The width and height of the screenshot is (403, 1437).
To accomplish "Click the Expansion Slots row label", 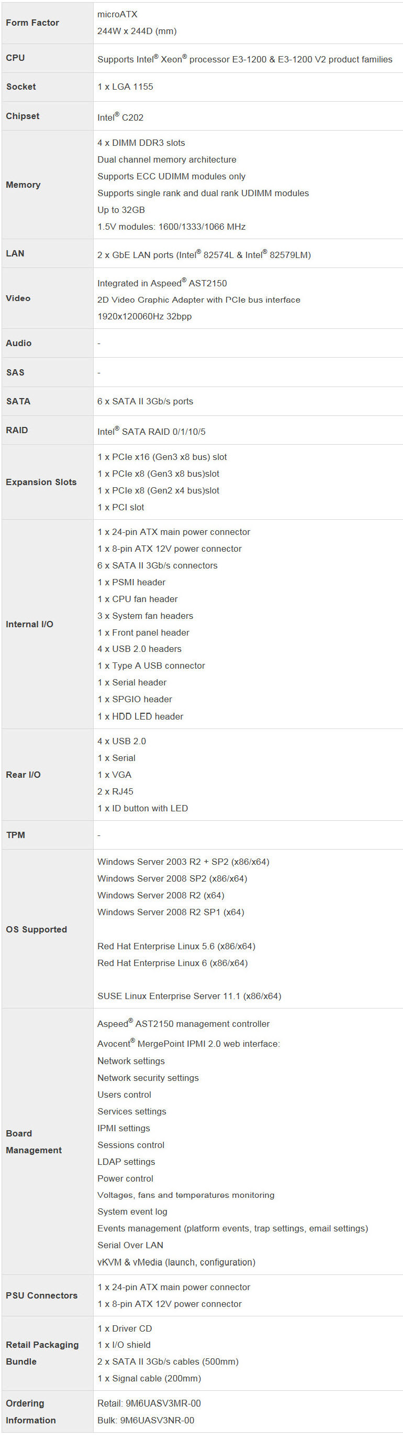I will point(41,482).
